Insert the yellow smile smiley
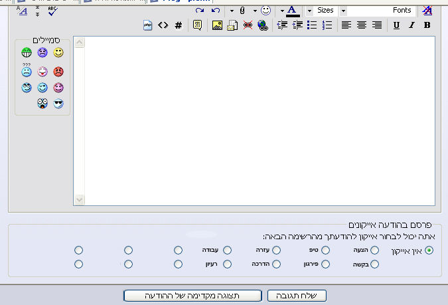The height and width of the screenshot is (305, 448). pos(58,52)
